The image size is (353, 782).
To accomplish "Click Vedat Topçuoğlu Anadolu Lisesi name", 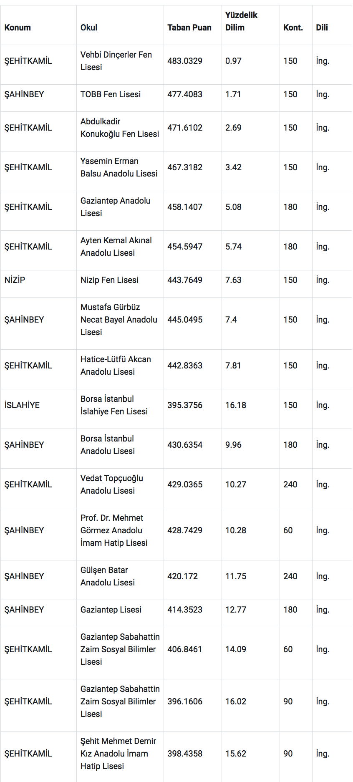I will coord(112,484).
